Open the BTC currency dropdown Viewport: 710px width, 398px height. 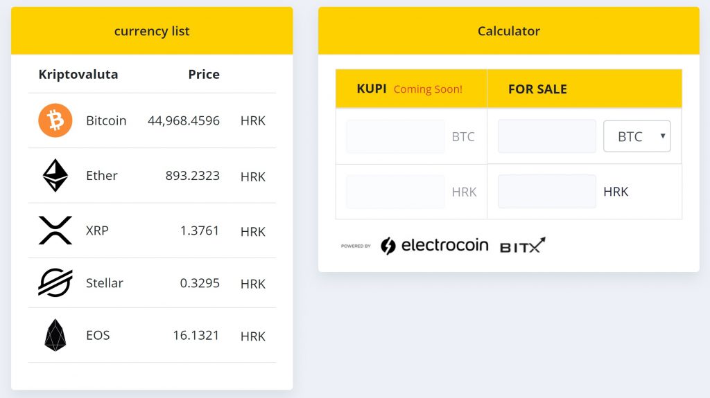click(637, 136)
